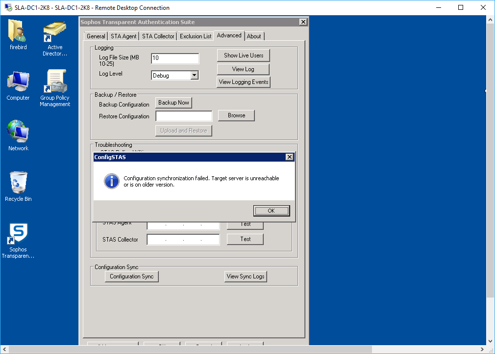Click the Upload and Restore button

pyautogui.click(x=184, y=131)
